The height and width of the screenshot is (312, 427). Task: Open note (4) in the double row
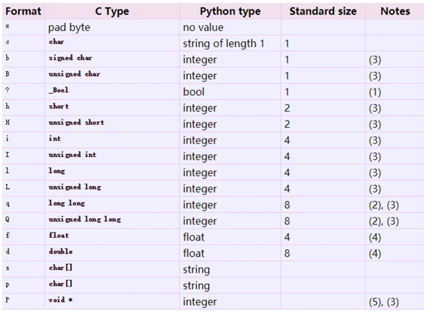coord(374,253)
